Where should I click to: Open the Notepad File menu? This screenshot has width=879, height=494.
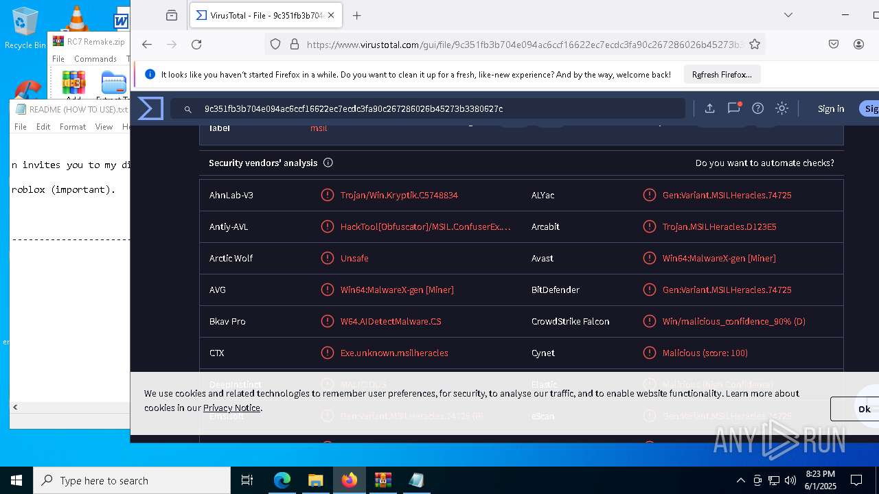tap(21, 126)
